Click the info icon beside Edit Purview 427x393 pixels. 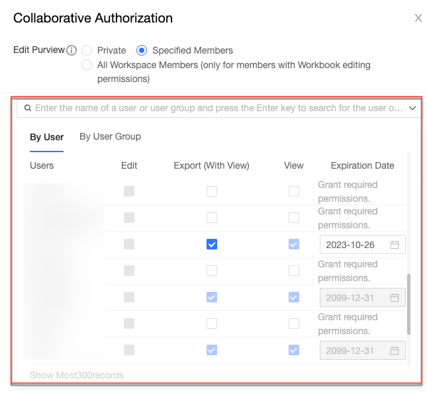(x=71, y=50)
